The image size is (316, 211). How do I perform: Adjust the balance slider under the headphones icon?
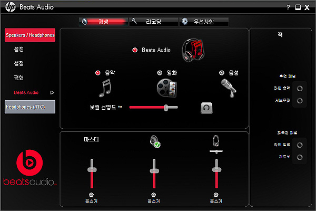[216, 151]
